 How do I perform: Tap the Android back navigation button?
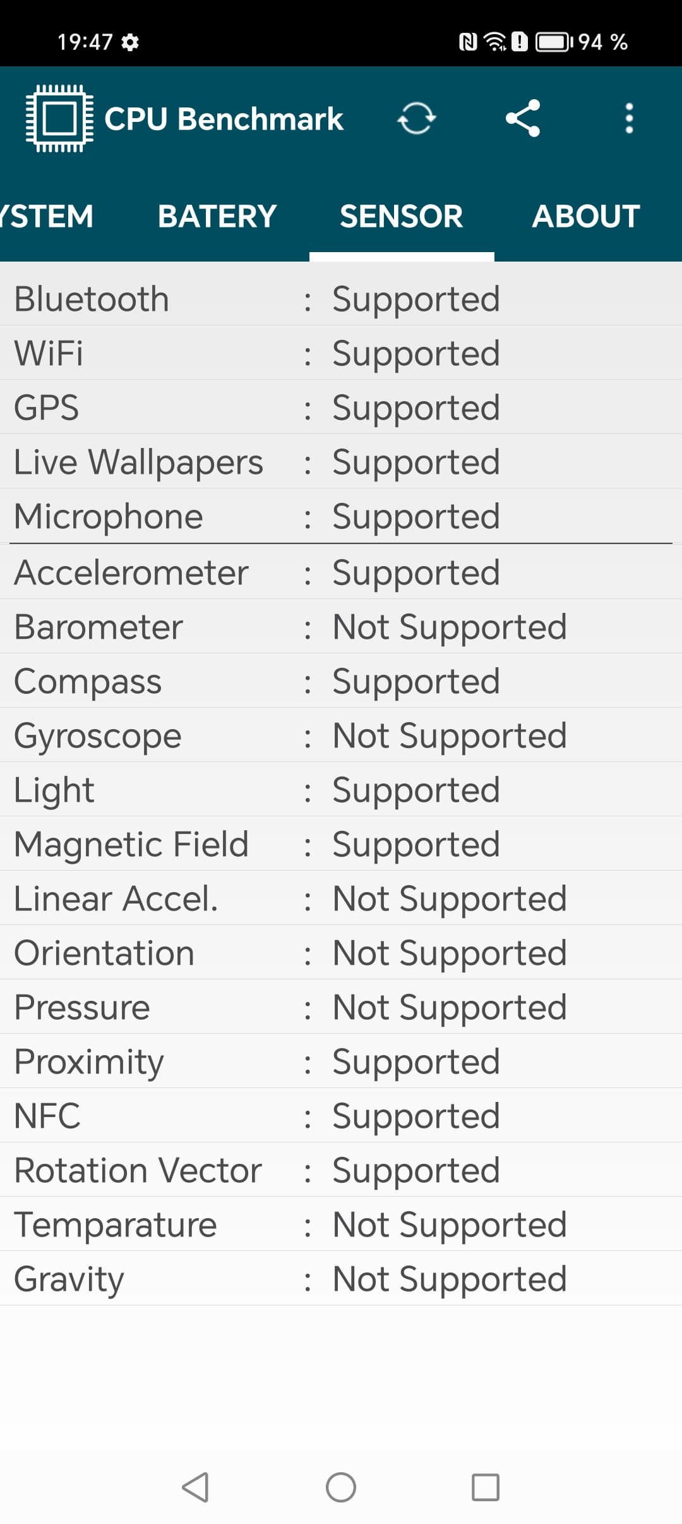[196, 1487]
